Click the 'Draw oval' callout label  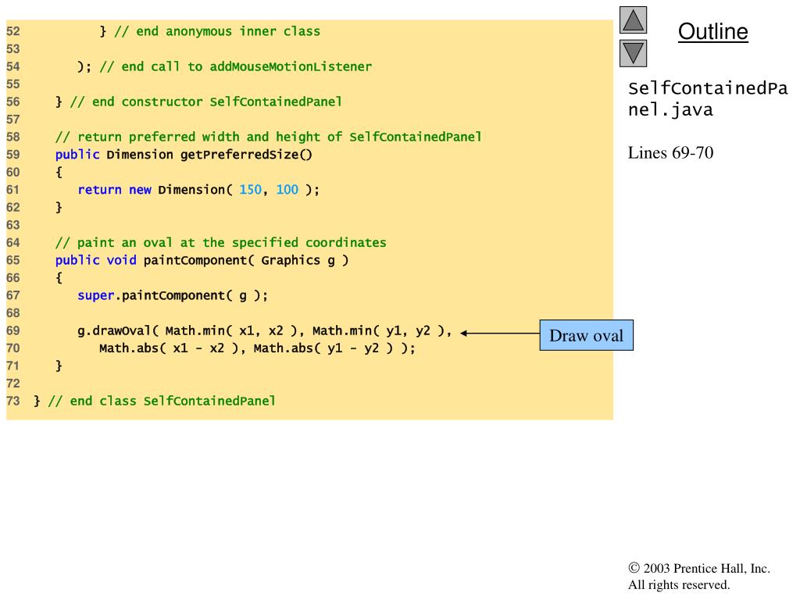[586, 335]
